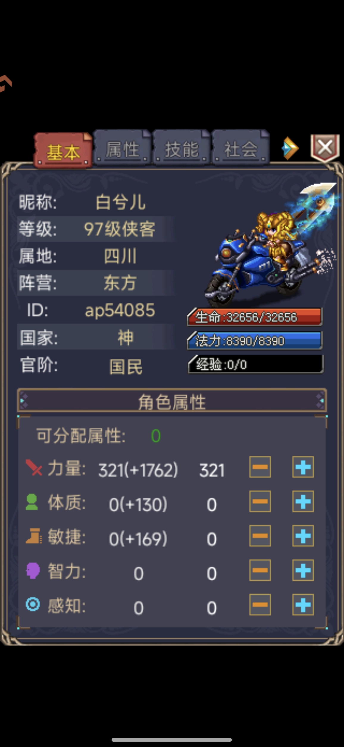
Task: Switch to the 属性 tab
Action: 122,148
